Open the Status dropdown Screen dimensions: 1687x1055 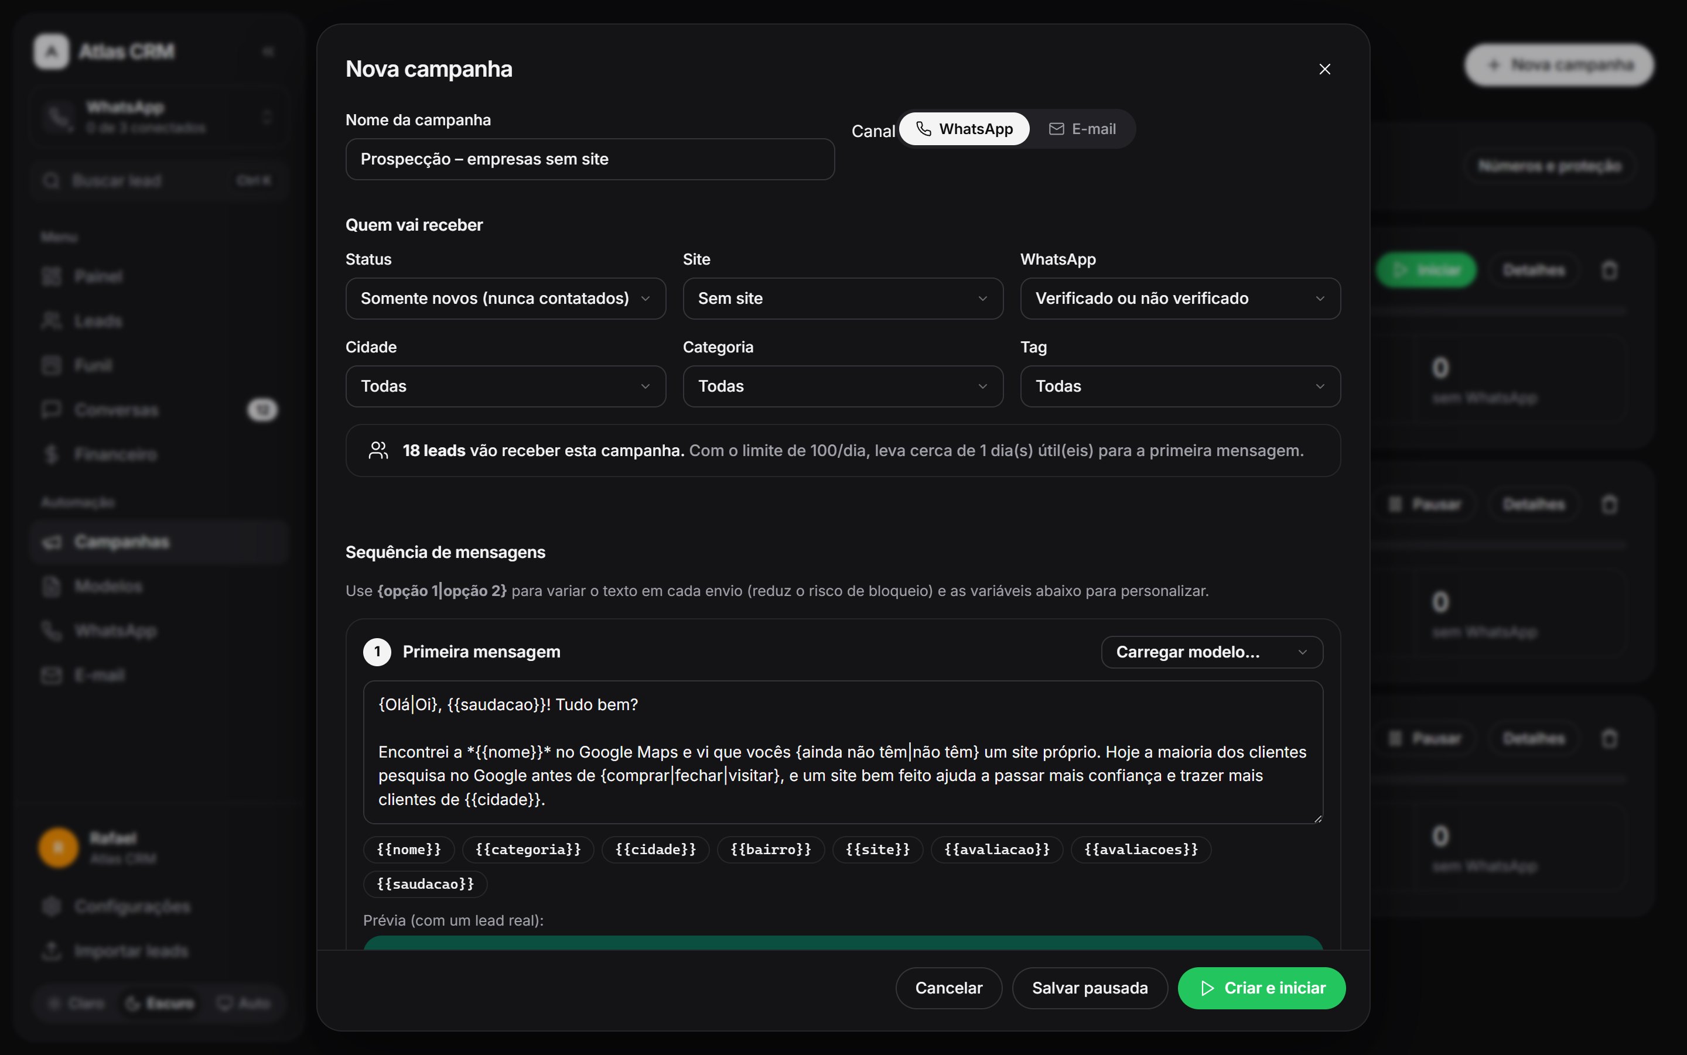[x=506, y=299]
